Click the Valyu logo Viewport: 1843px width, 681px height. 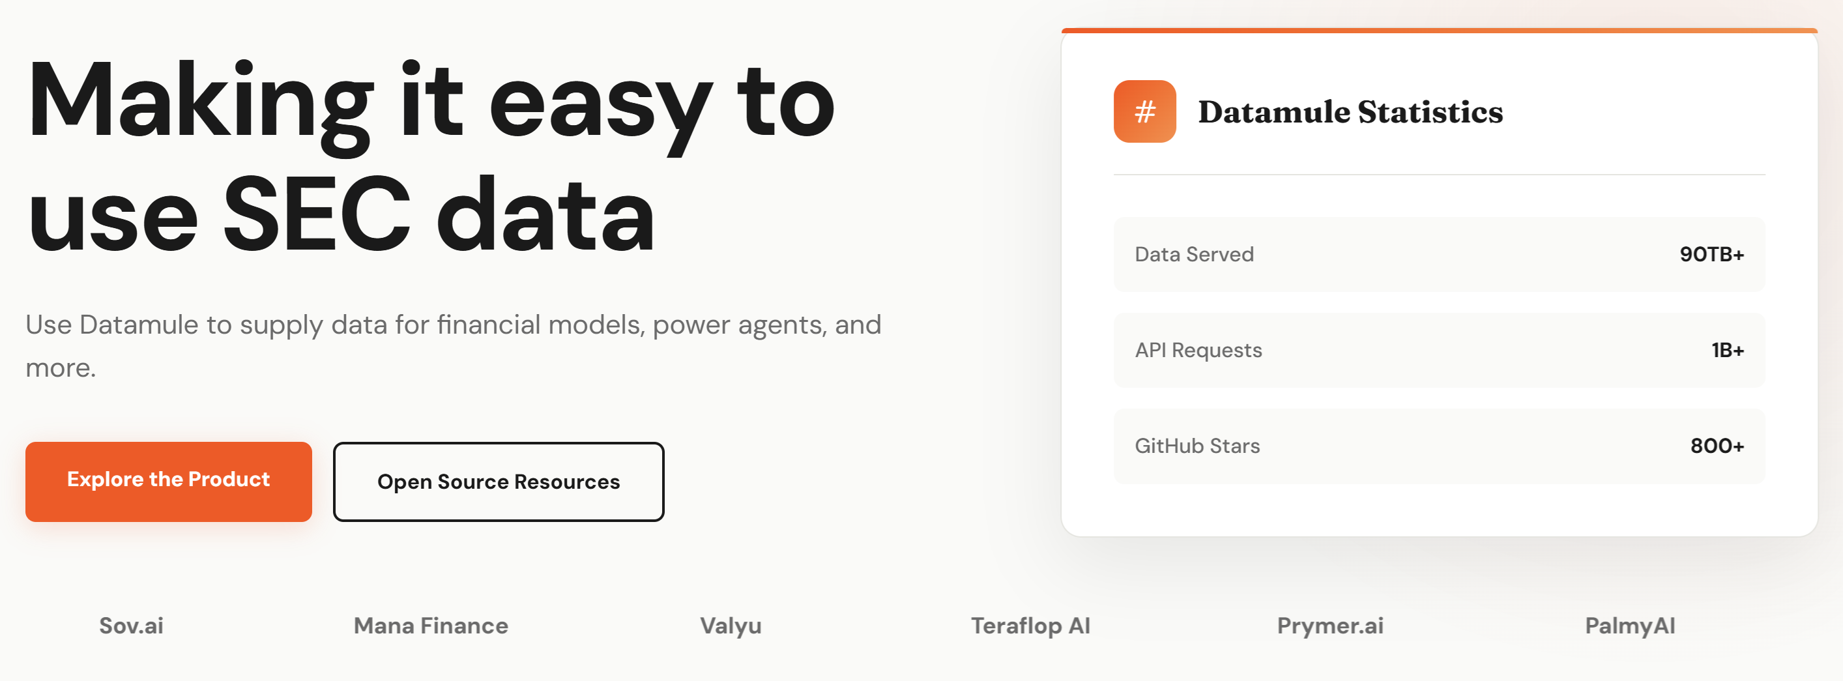point(731,626)
